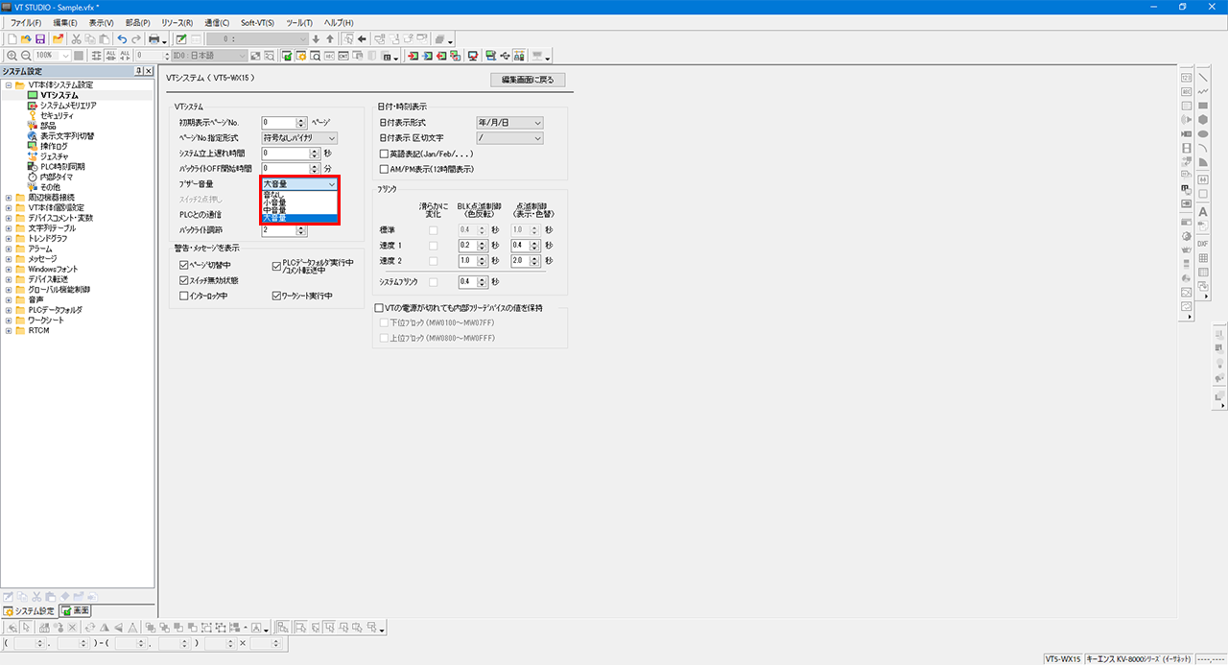Click the Save file icon in toolbar
The width and height of the screenshot is (1228, 666).
40,39
